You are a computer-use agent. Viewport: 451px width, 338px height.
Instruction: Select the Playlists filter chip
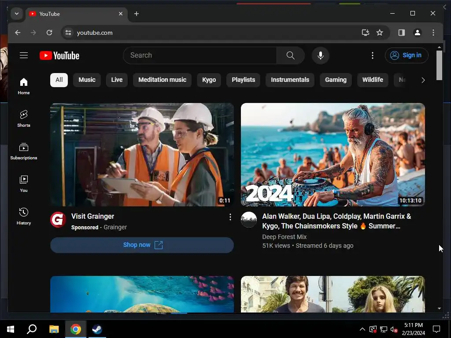click(x=243, y=80)
